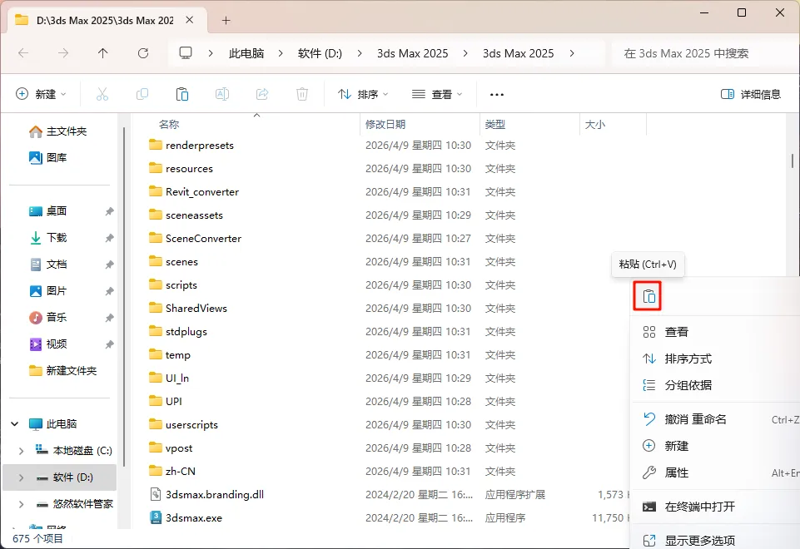Expand chevron after 此电脑 in address bar
800x549 pixels.
tap(281, 53)
